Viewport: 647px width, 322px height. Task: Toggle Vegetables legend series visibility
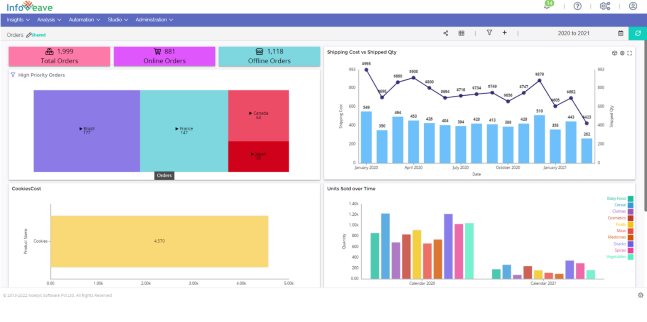620,257
